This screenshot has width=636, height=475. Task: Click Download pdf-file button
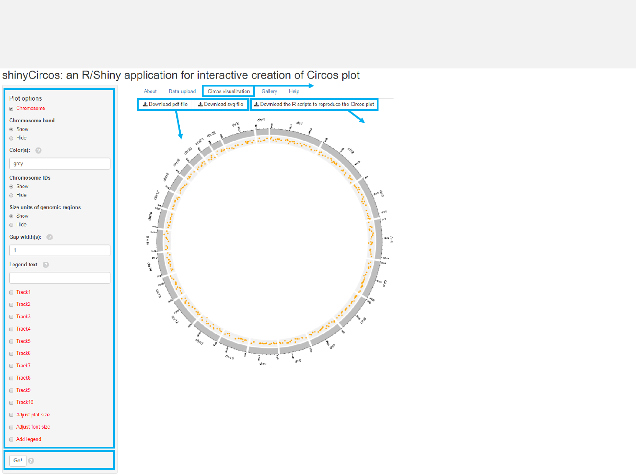[165, 104]
